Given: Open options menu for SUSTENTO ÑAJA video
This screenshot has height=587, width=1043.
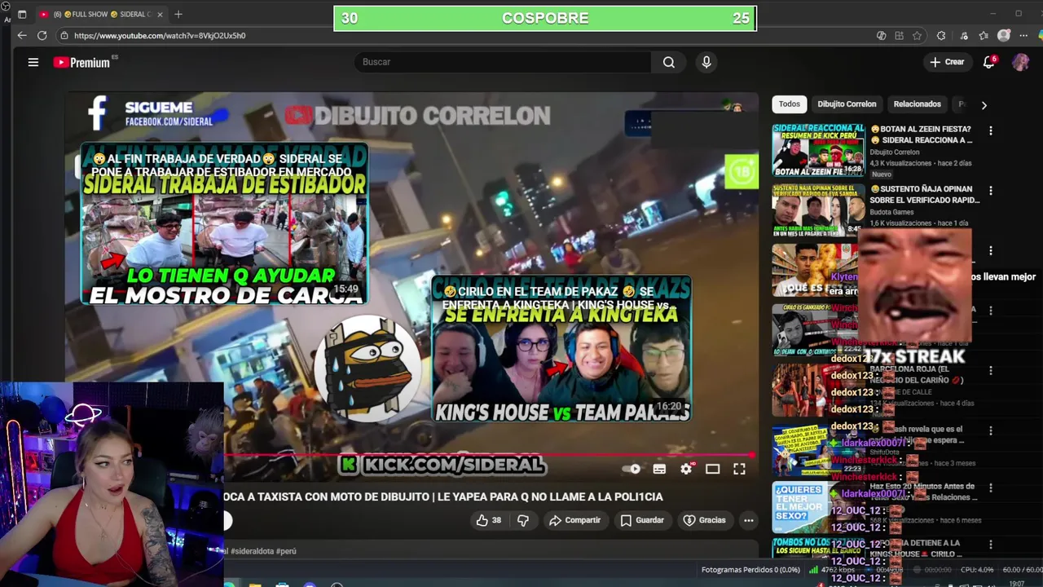Looking at the screenshot, I should pyautogui.click(x=991, y=190).
